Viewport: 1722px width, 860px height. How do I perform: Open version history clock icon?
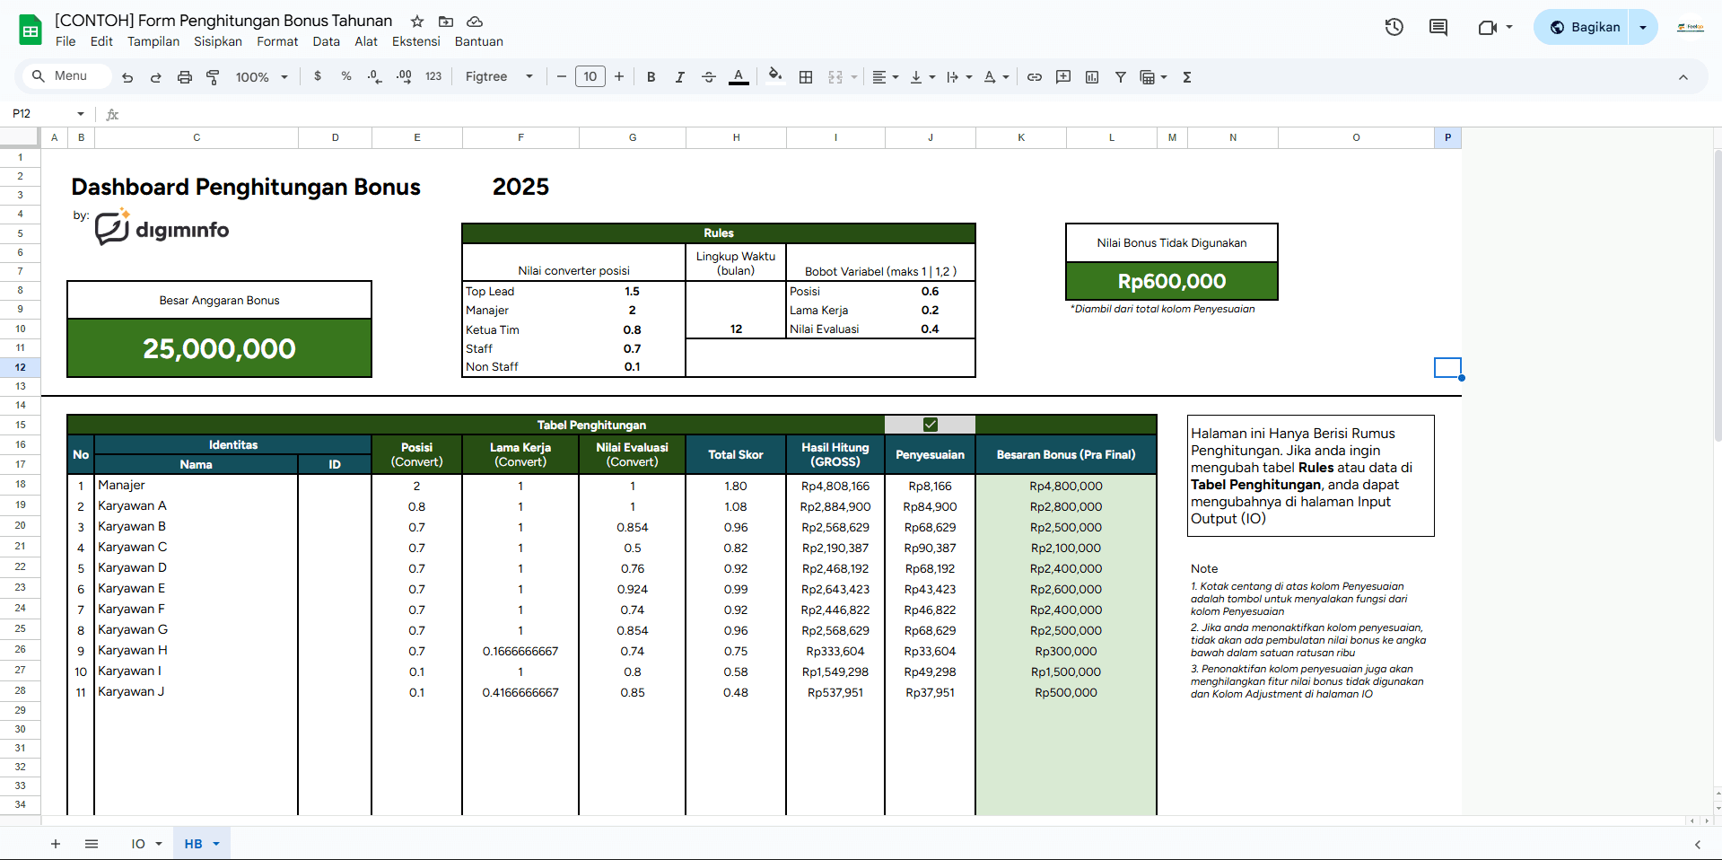[1394, 27]
